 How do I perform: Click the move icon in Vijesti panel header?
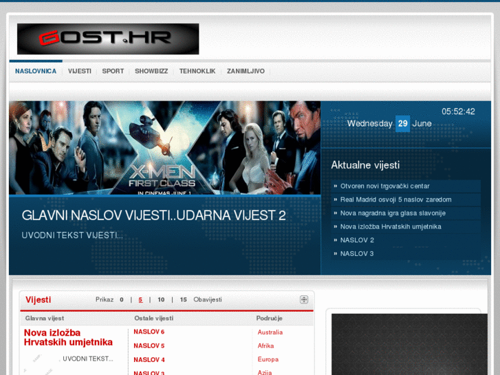[x=304, y=299]
